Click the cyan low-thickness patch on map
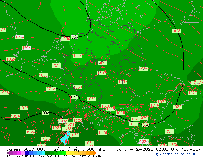 pyautogui.click(x=66, y=138)
